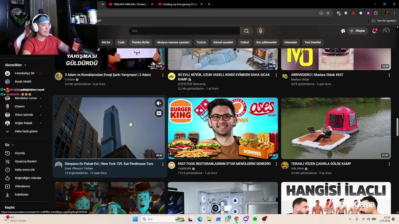Click the purple extension icon in Chrome toolbar
Image resolution: width=399 pixels, height=224 pixels.
point(368,13)
